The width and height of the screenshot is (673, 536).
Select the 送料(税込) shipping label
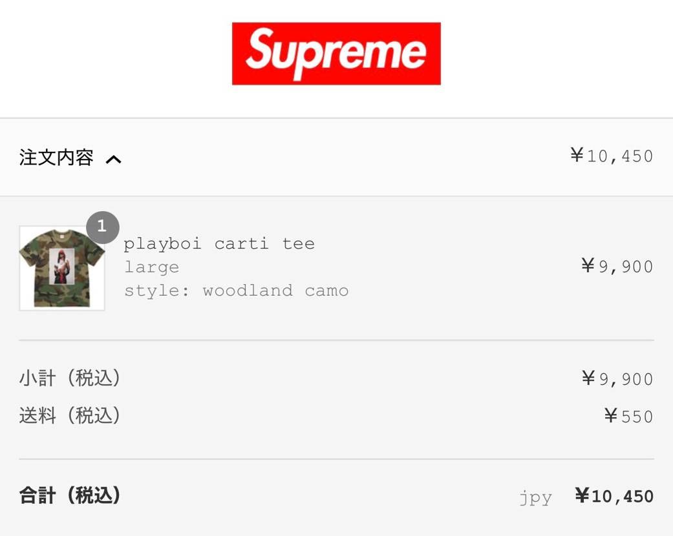point(70,415)
